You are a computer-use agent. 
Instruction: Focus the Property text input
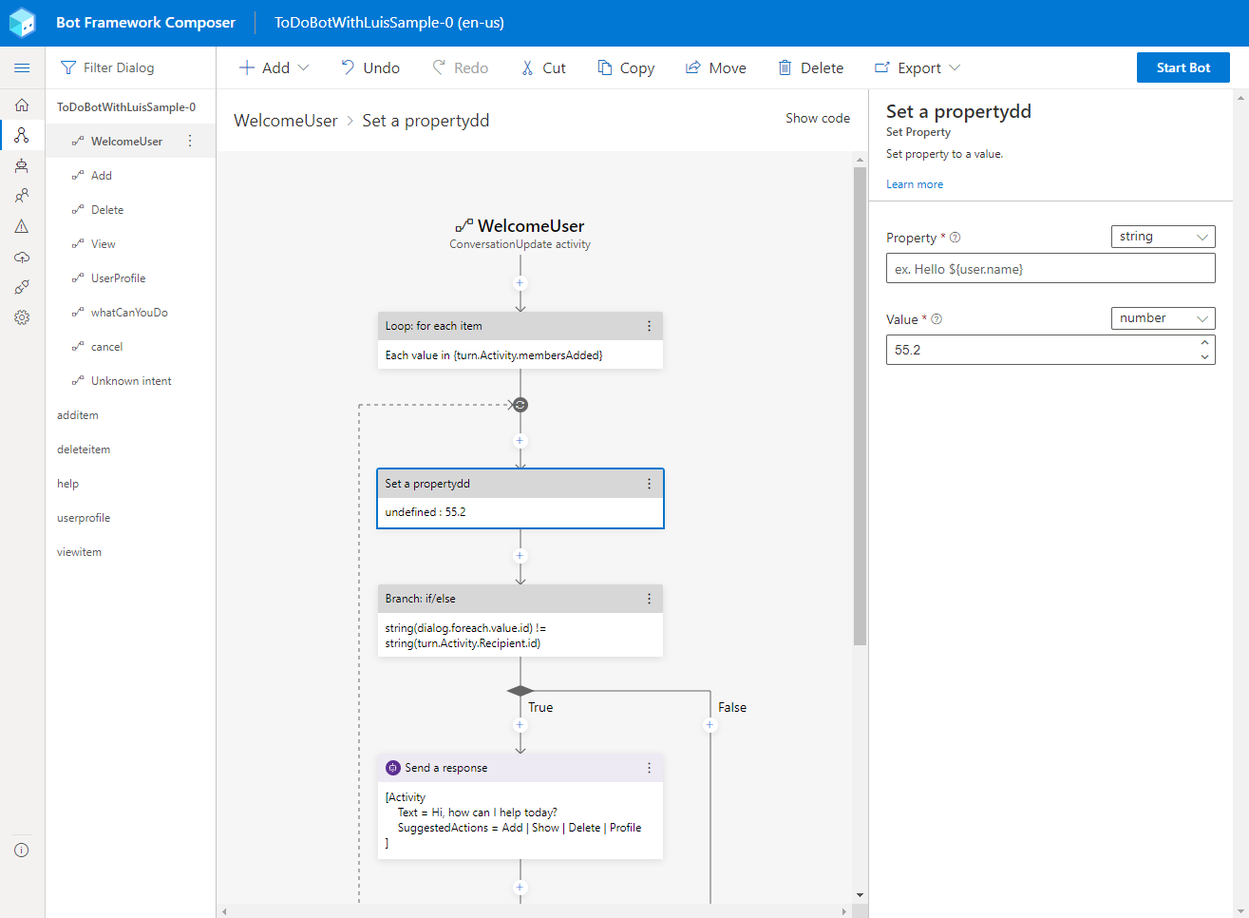1050,268
